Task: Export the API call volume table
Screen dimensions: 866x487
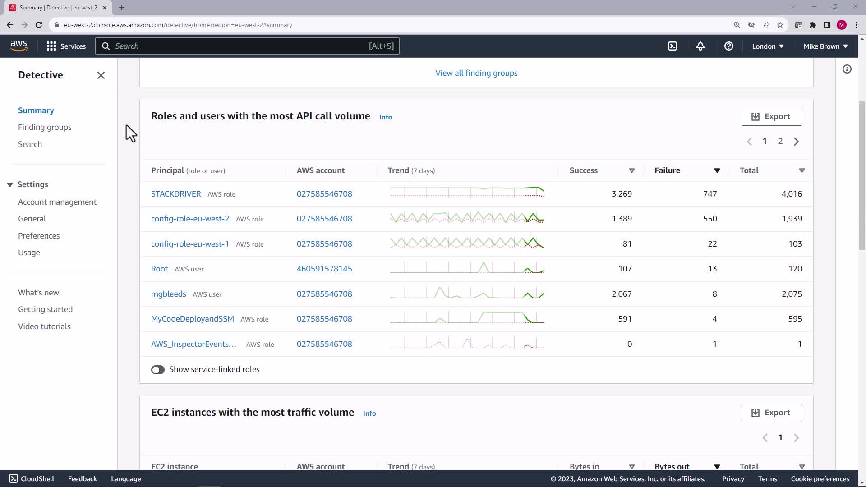Action: click(x=771, y=117)
